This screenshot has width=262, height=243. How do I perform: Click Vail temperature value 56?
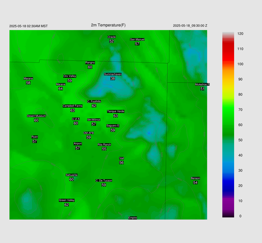(x=122, y=163)
